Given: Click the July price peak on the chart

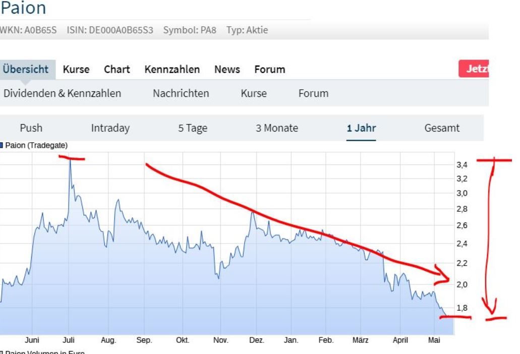Looking at the screenshot, I should [70, 161].
